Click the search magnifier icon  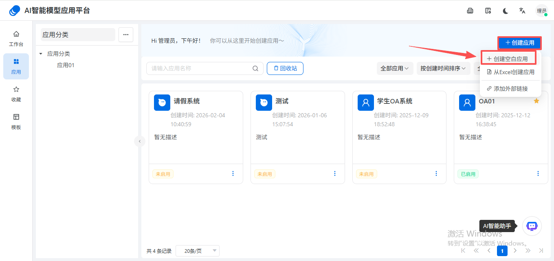(255, 68)
